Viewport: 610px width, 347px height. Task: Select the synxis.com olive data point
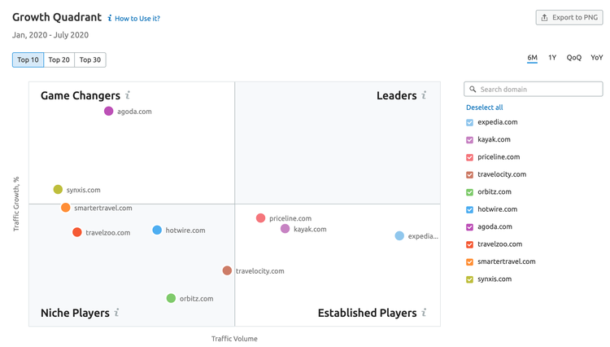(58, 189)
